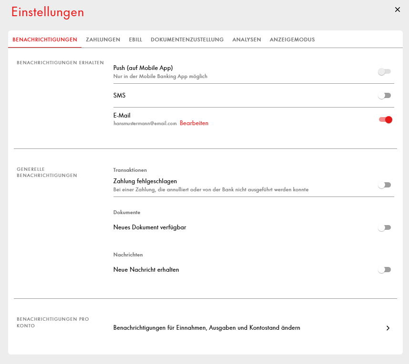Show the Anzeigemodus tab
The image size is (409, 364).
(x=292, y=39)
